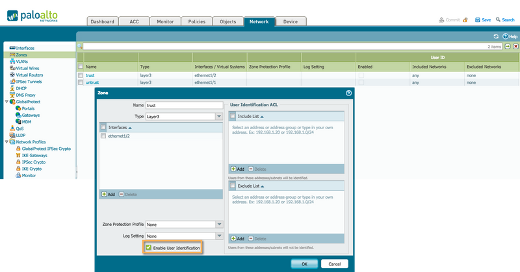Sort by the Interfaces column arrow in dialog
Viewport: 520px width, 272px height.
click(130, 127)
